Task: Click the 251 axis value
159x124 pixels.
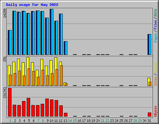Action: (5, 59)
